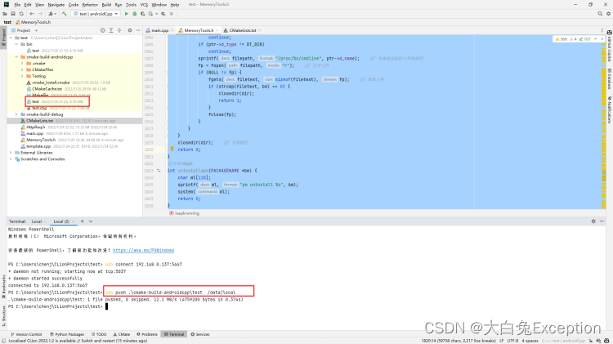
Task: Open the user account dropdown in toolbar
Action: 51,14
